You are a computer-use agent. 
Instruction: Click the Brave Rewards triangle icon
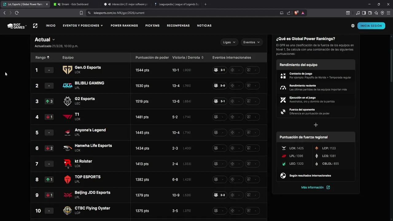click(x=303, y=13)
